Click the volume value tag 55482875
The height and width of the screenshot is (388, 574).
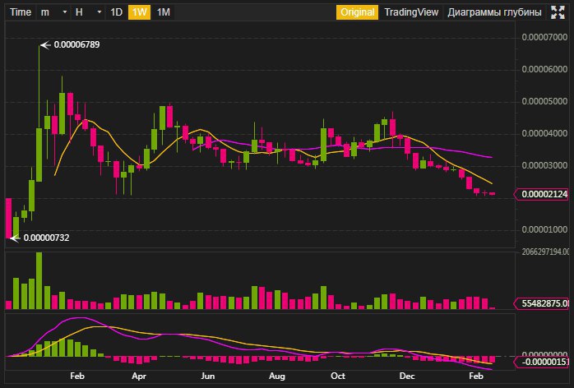pos(542,303)
